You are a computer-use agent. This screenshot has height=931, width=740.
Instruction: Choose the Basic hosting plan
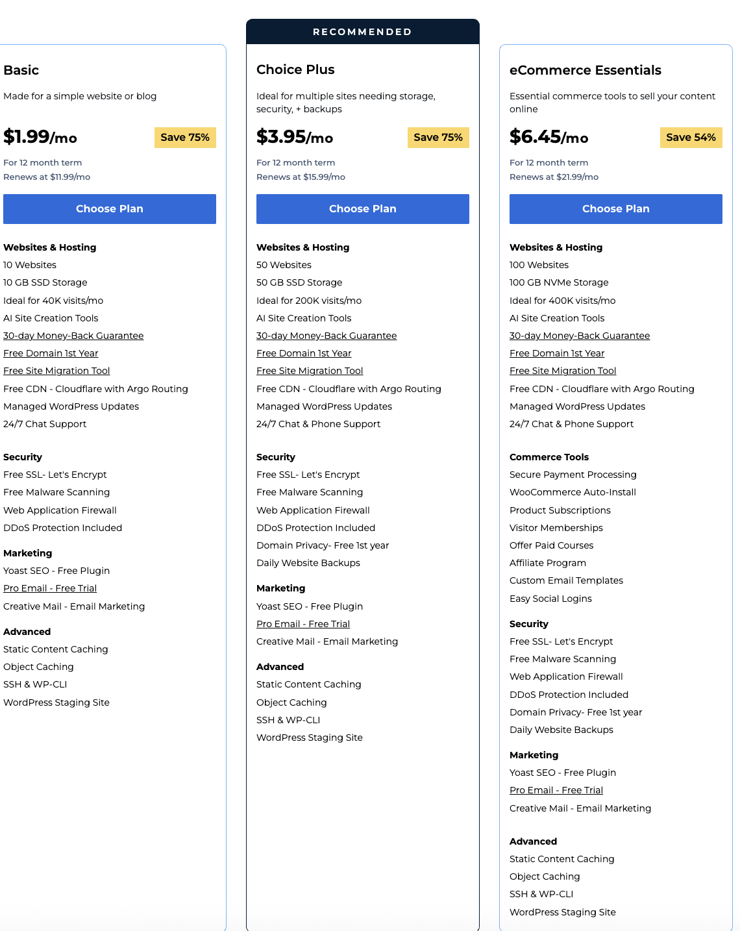pyautogui.click(x=109, y=209)
